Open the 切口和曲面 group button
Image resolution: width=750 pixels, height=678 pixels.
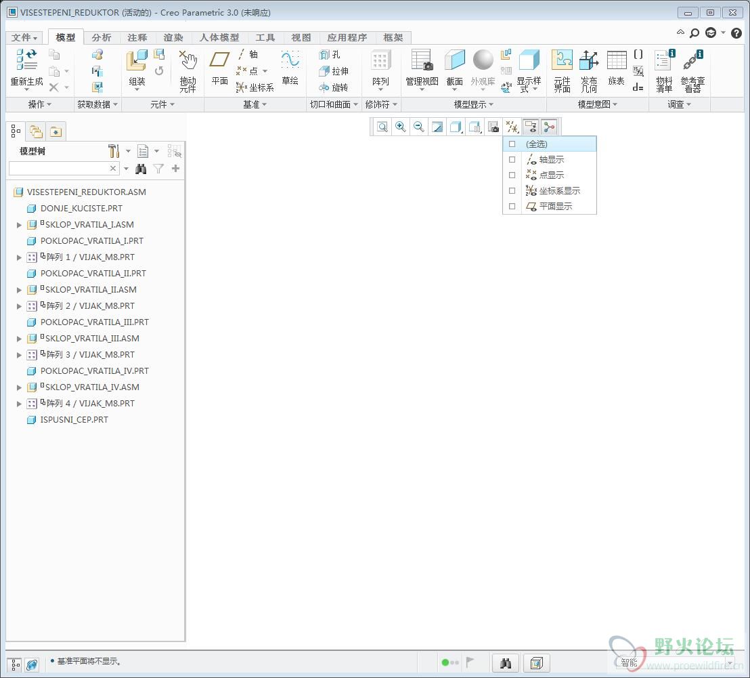(x=334, y=104)
